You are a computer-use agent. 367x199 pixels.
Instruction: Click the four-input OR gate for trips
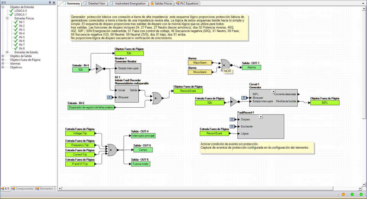point(112,150)
